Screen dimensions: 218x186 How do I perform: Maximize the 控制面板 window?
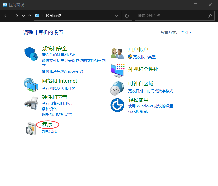(195, 5)
